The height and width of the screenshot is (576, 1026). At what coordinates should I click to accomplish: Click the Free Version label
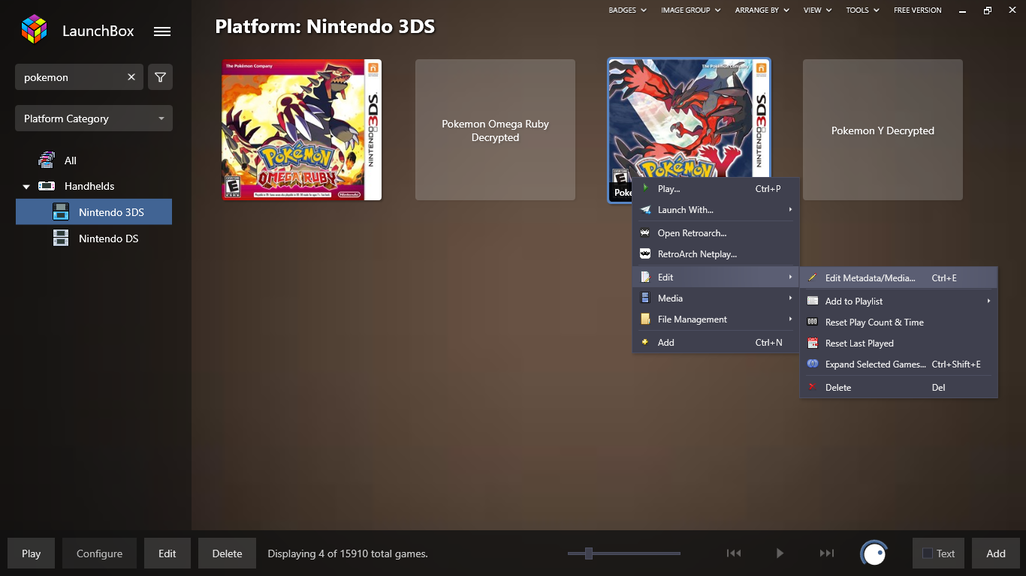pos(917,10)
